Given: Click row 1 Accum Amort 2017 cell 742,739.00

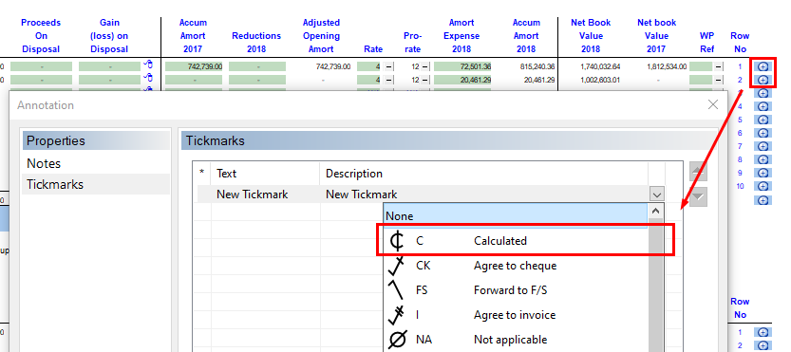Looking at the screenshot, I should coord(194,66).
